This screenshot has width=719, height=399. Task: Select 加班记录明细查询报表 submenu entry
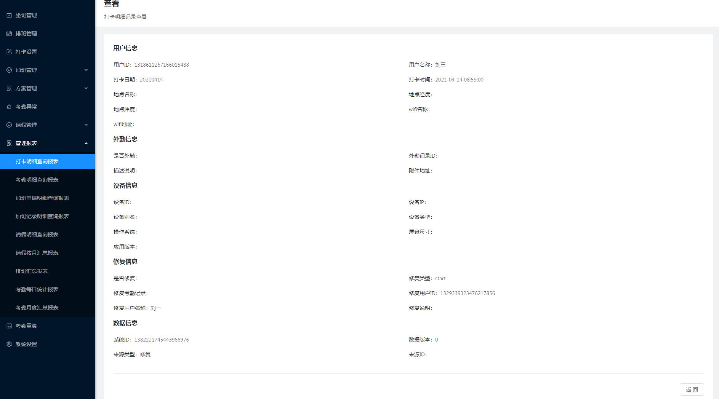[x=47, y=216]
